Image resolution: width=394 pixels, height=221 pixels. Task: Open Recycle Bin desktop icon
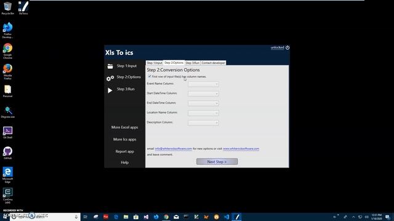pyautogui.click(x=7, y=8)
